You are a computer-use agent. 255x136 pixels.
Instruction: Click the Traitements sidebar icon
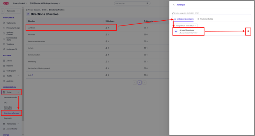[4, 23]
